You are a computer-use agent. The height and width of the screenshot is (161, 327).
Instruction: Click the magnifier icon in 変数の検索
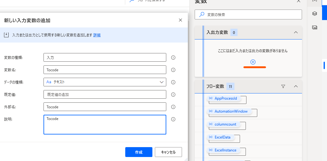click(202, 14)
